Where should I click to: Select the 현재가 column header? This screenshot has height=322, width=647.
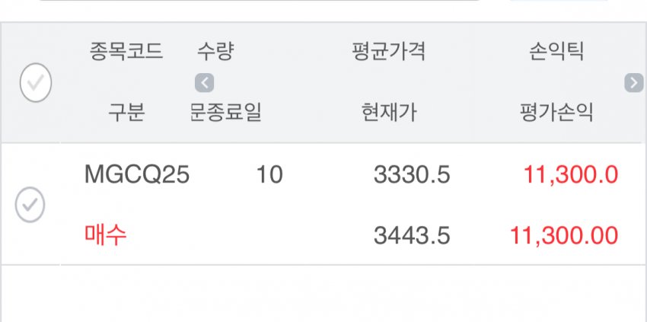(389, 113)
